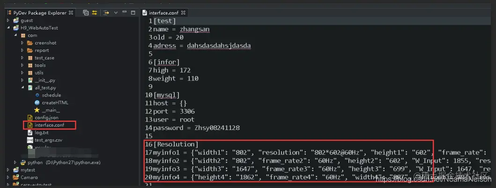The image size is (496, 188).
Task: Select interface.conf in the explorer tree
Action: pos(49,125)
